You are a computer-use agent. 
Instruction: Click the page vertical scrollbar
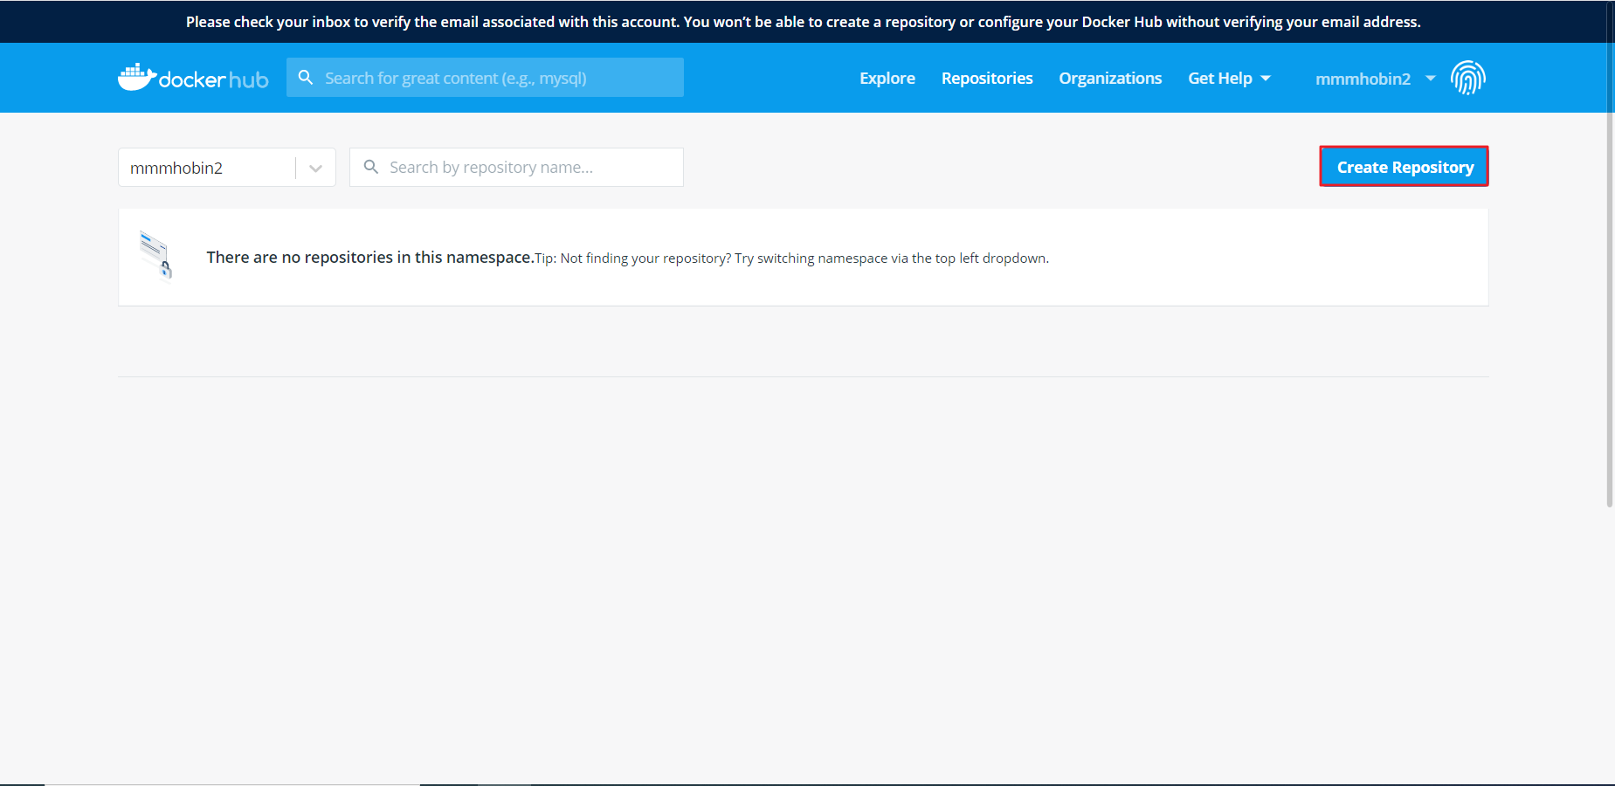coord(1610,253)
